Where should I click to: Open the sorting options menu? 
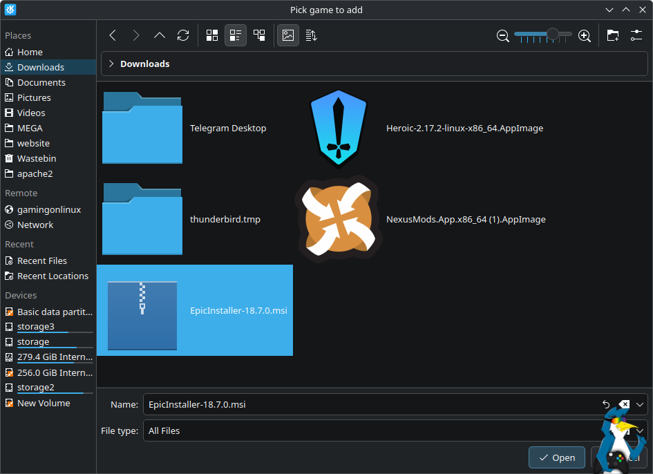coord(311,35)
